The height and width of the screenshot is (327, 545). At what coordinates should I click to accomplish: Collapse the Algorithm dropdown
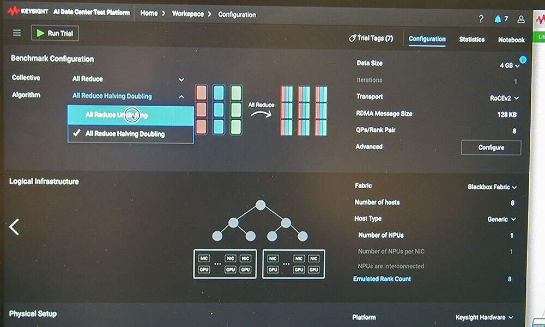click(x=181, y=96)
